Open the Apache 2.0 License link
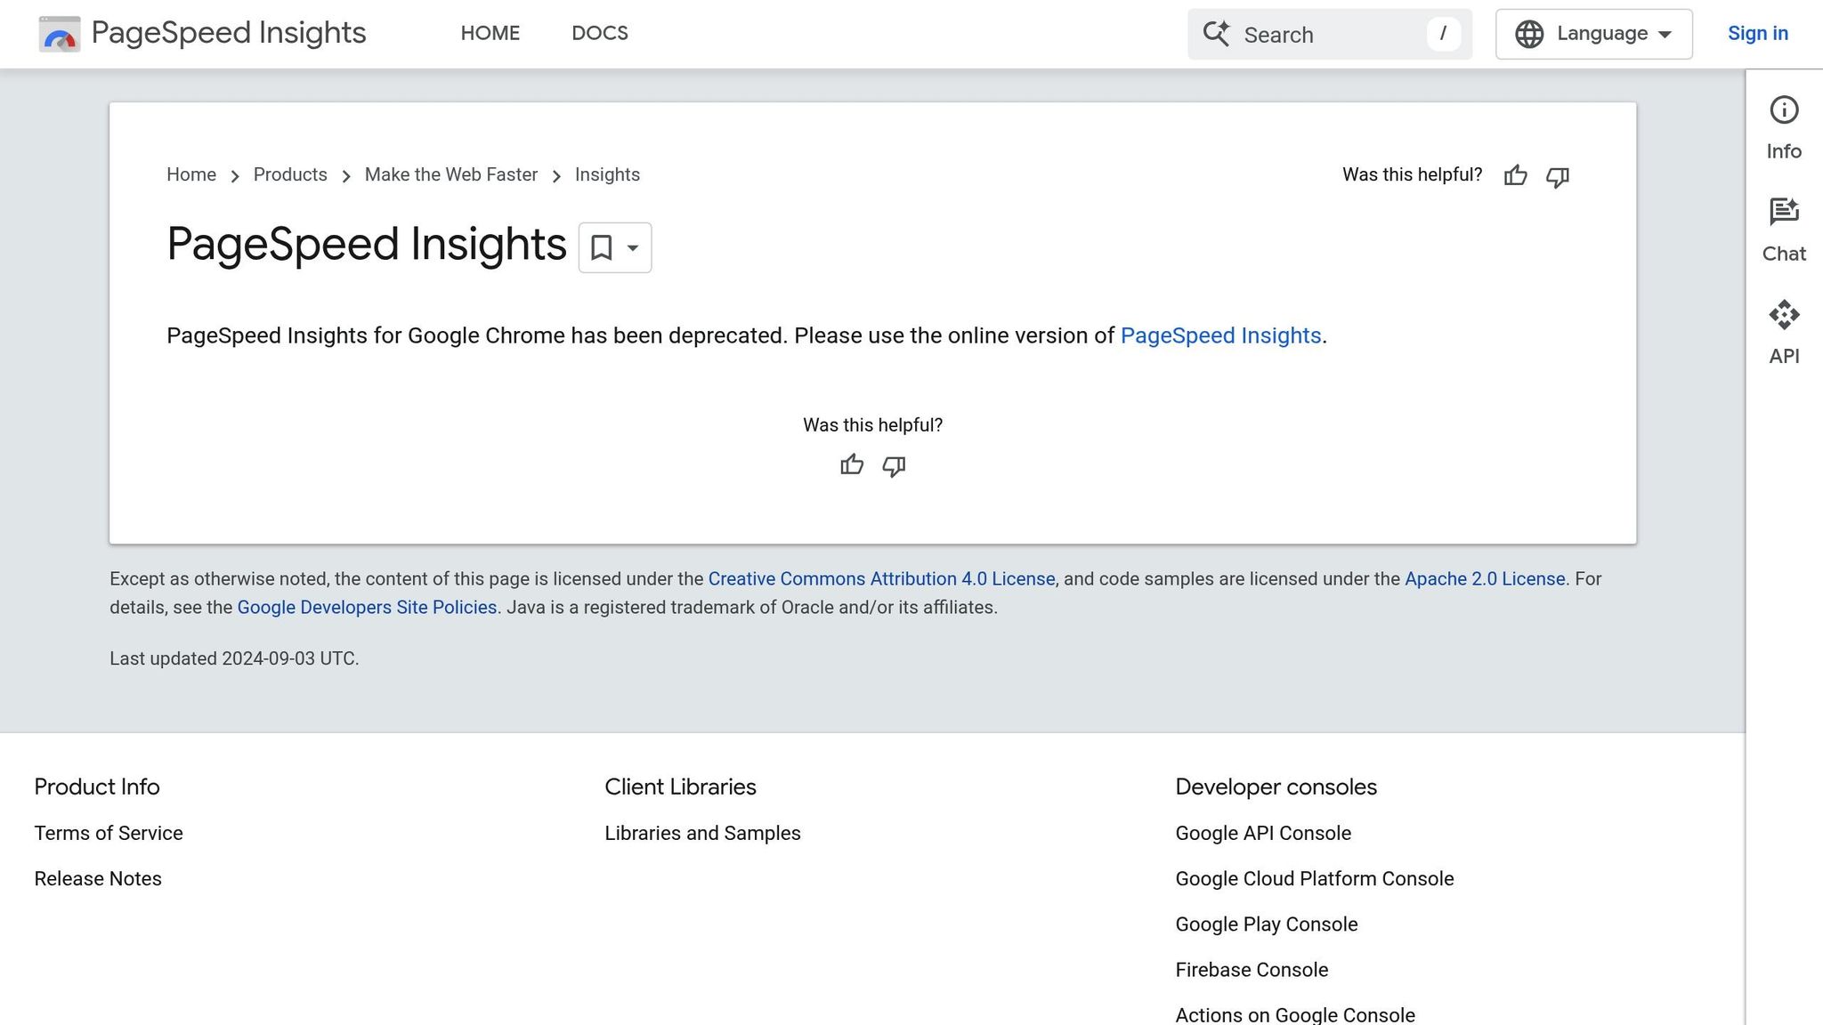The width and height of the screenshot is (1823, 1025). pos(1485,578)
